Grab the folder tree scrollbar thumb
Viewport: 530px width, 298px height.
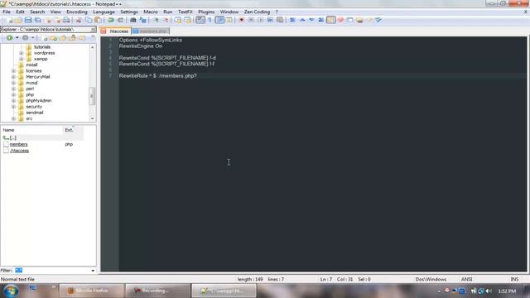click(92, 96)
